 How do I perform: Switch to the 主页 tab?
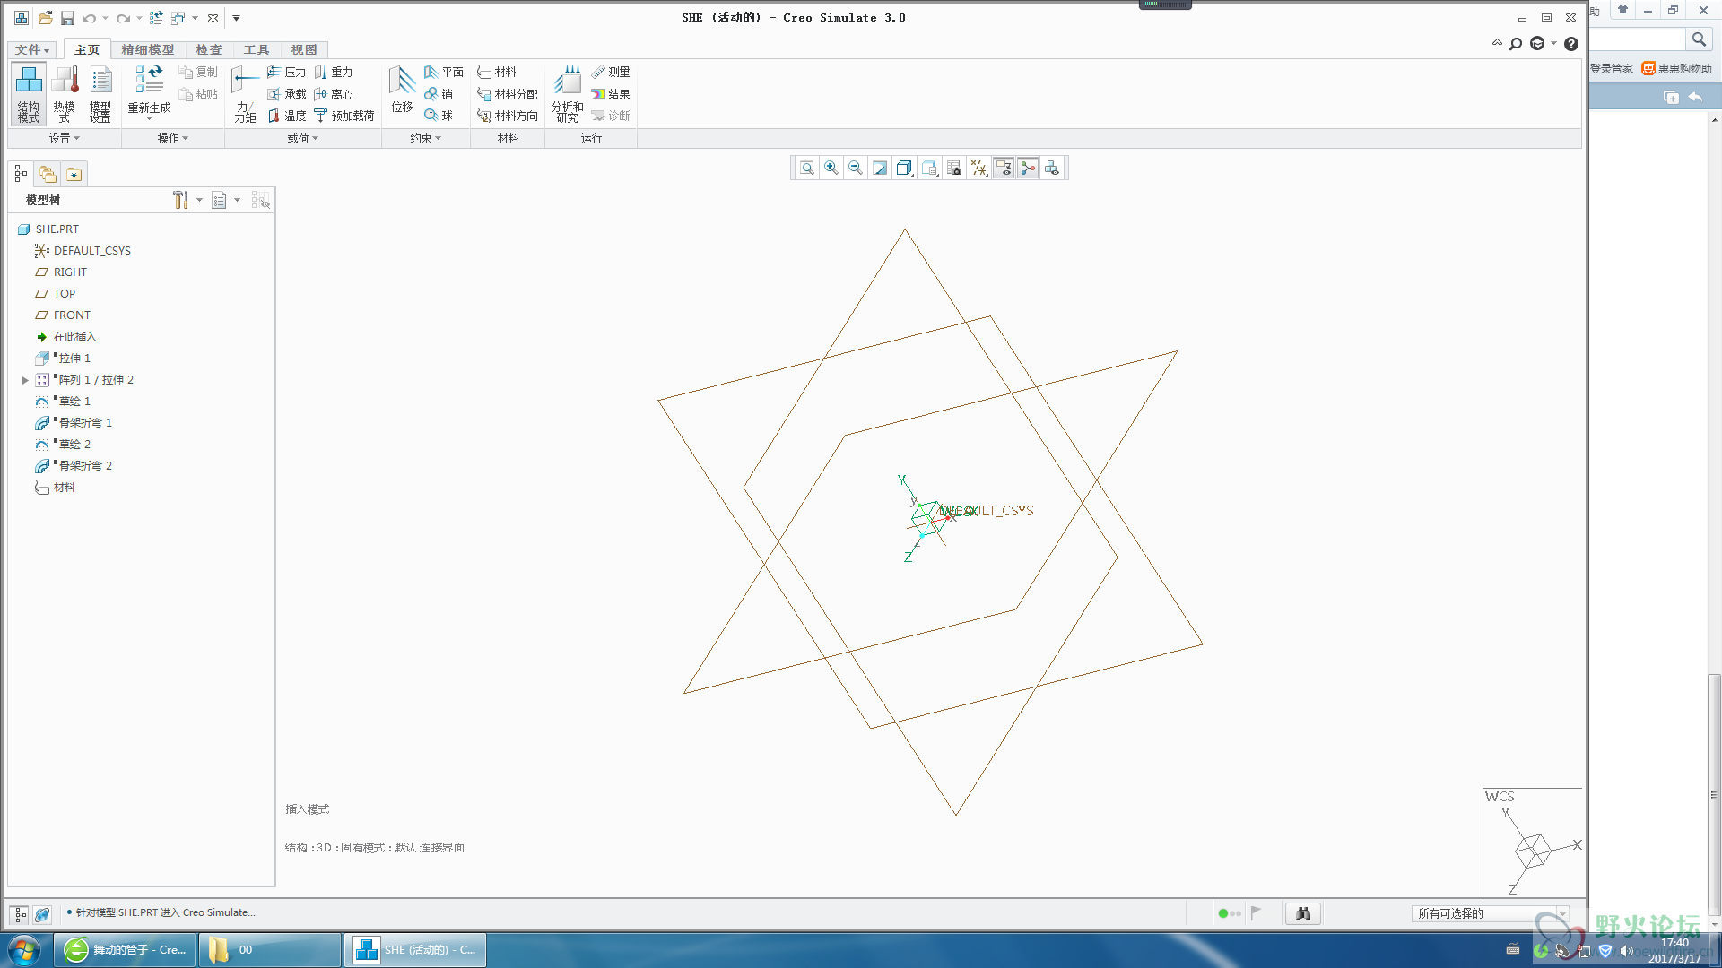[87, 49]
